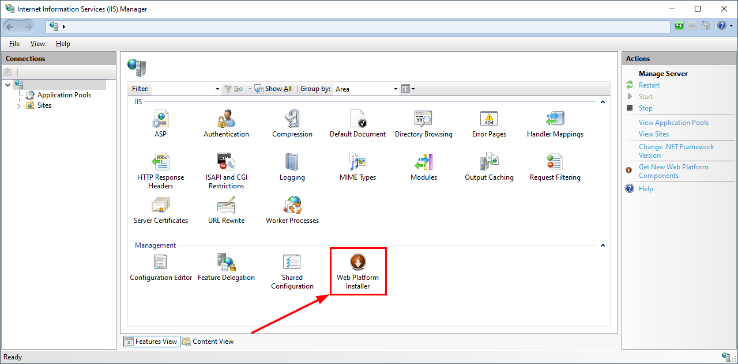Image resolution: width=738 pixels, height=364 pixels.
Task: Open the URL Rewrite feature
Action: pos(226,210)
